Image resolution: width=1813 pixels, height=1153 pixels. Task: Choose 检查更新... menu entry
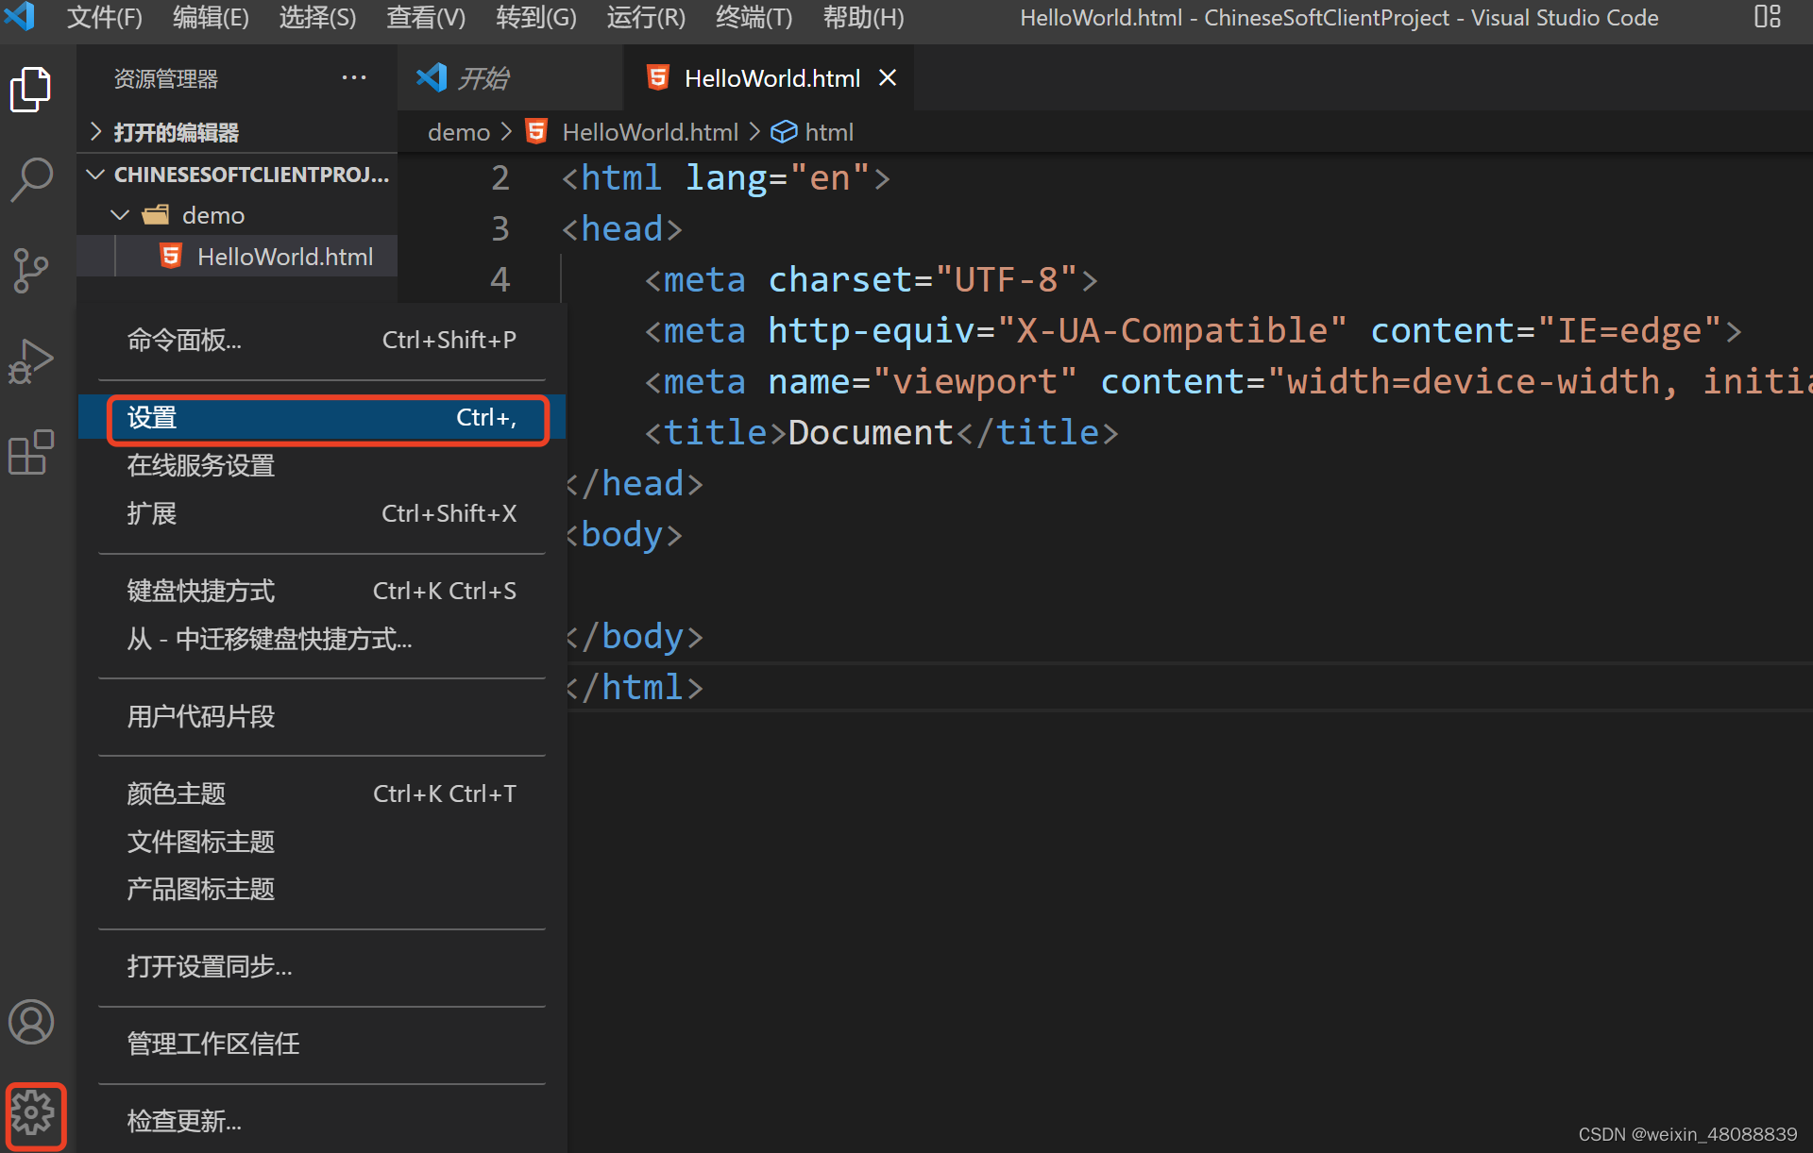tap(322, 1121)
